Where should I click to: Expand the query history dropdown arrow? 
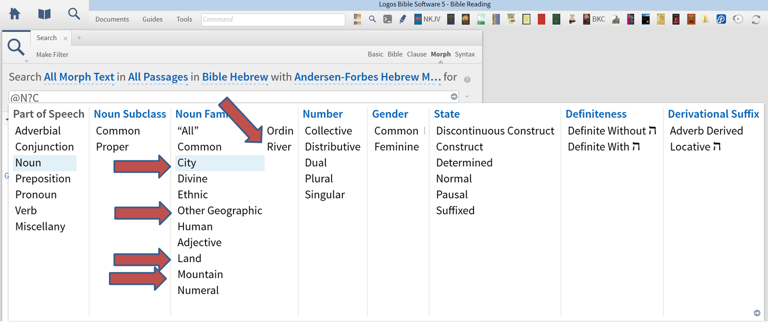tap(467, 97)
